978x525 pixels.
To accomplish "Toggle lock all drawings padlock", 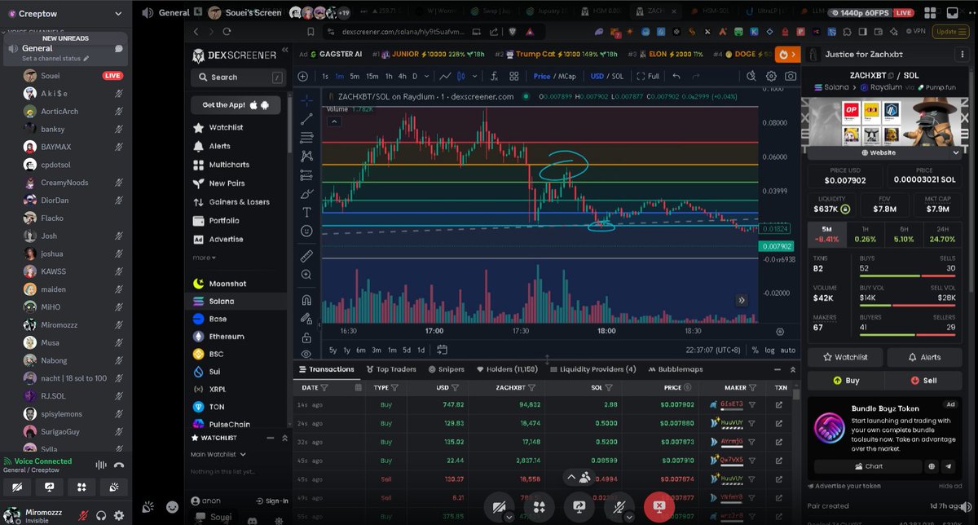I will (306, 337).
